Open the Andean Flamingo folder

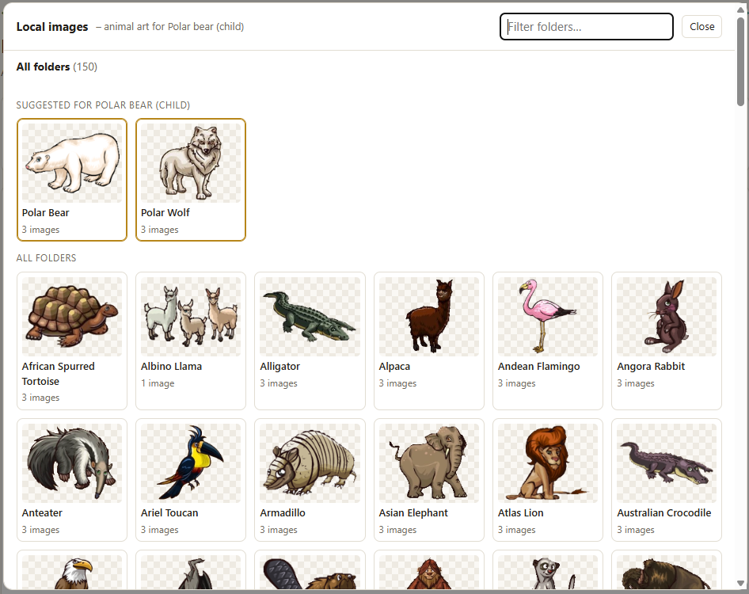[547, 341]
